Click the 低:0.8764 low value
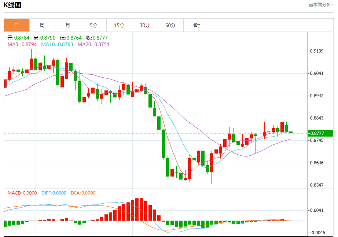This screenshot has width=338, height=237. (71, 38)
